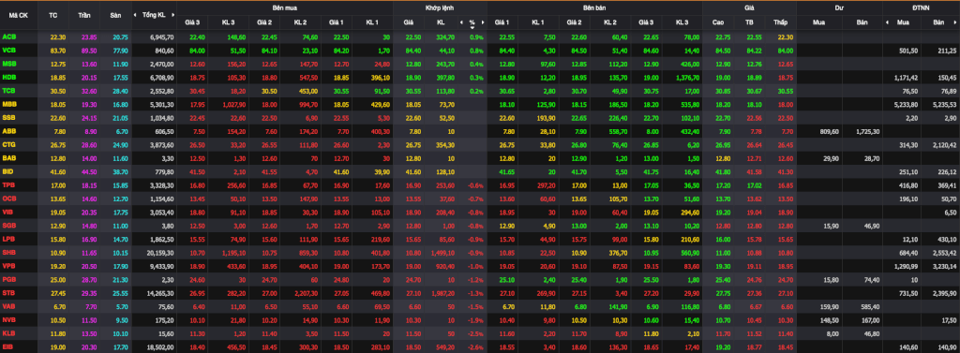Open the MBB stock symbol

point(9,104)
